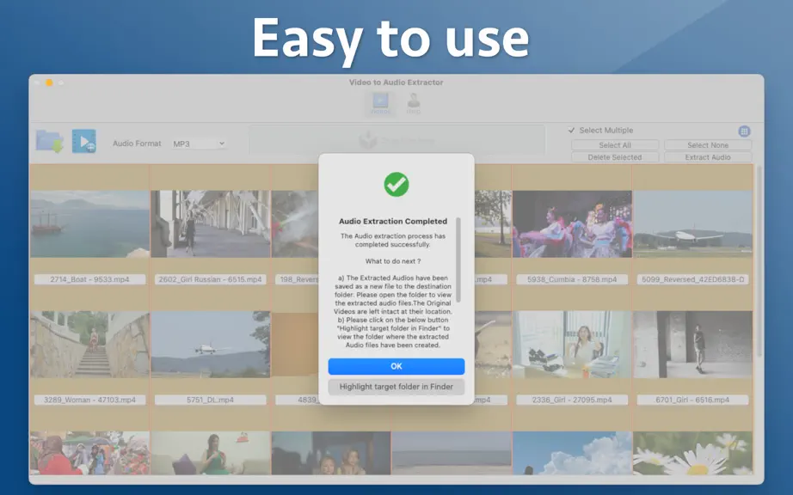Click the Extract Audio button

point(708,157)
